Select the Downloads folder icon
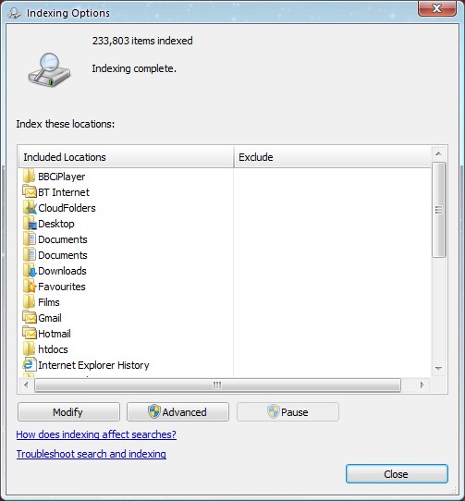Image resolution: width=465 pixels, height=501 pixels. pyautogui.click(x=30, y=271)
